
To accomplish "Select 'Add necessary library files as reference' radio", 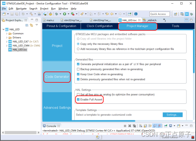I will pyautogui.click(x=78, y=49).
